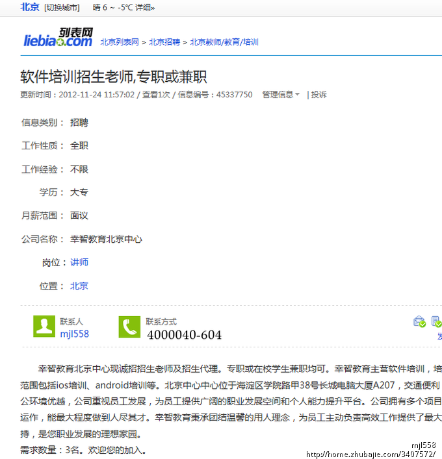
Task: Click the 投诉 link
Action: [x=318, y=95]
